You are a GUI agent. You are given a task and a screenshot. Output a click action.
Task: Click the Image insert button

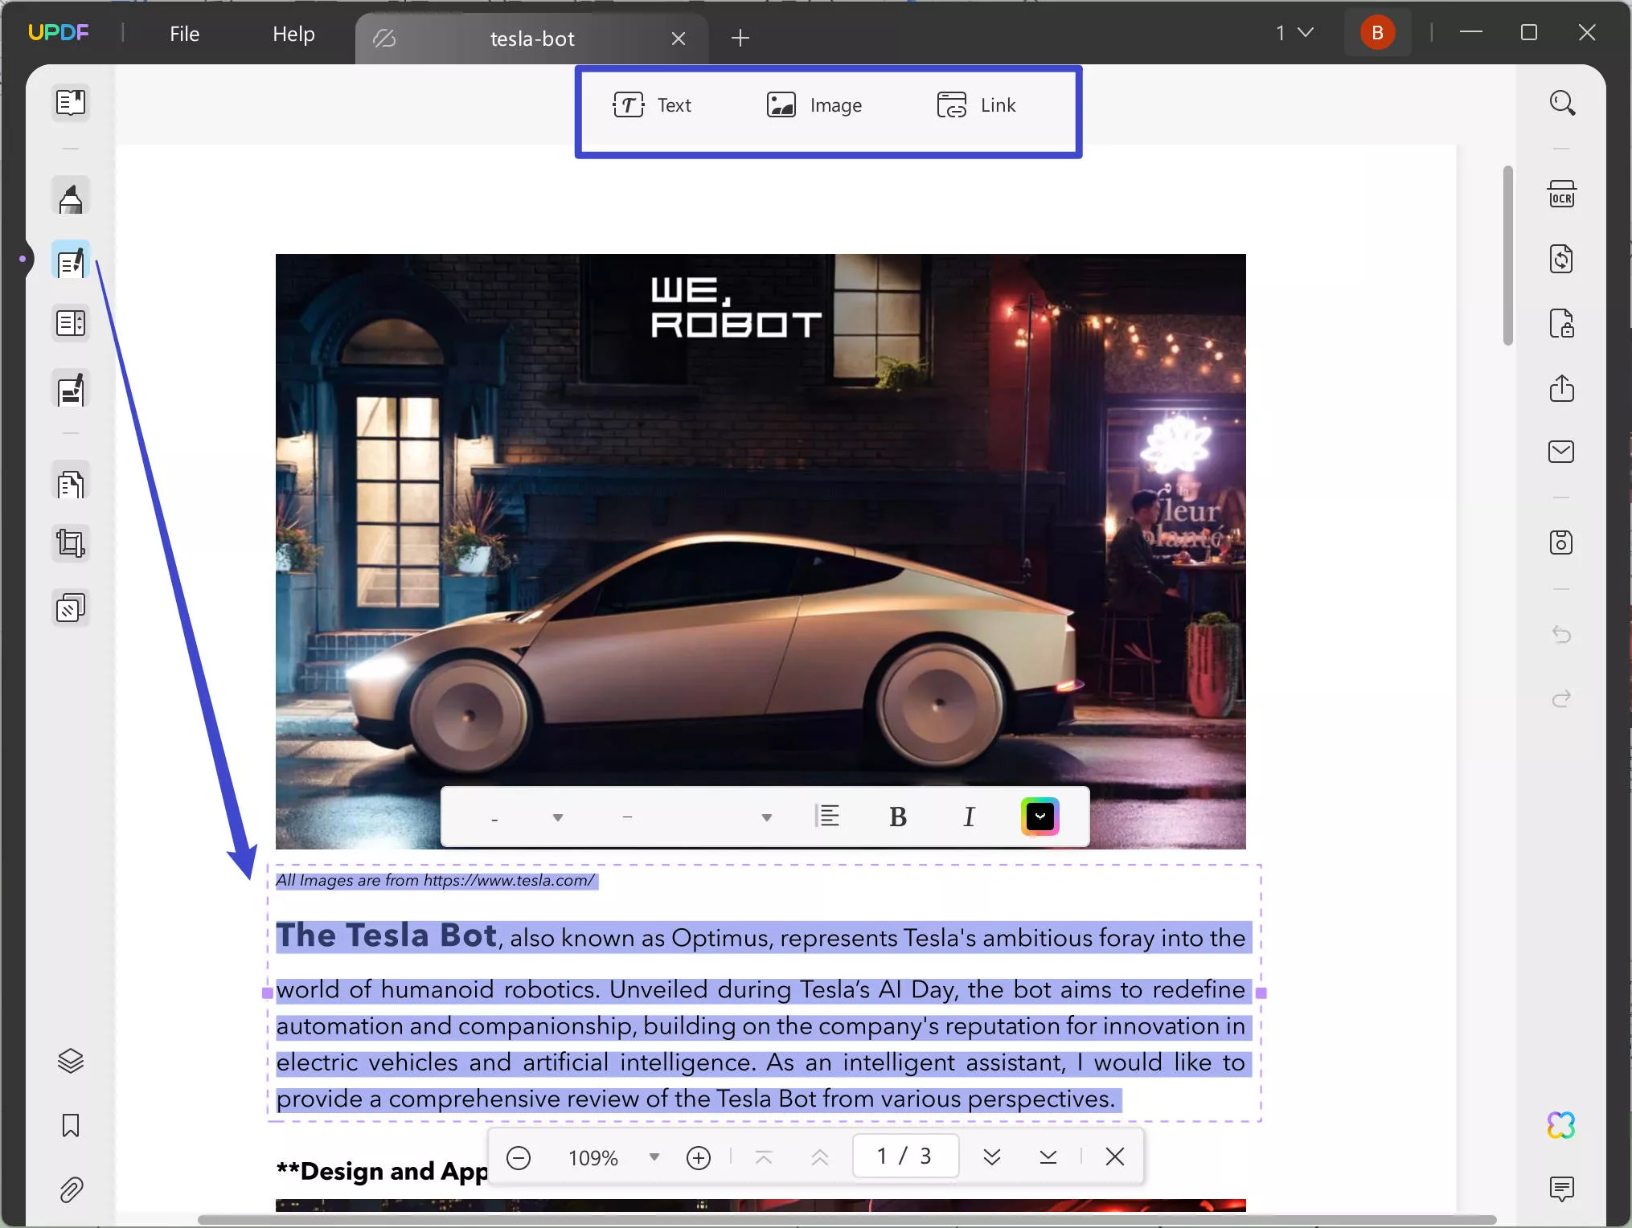coord(814,104)
